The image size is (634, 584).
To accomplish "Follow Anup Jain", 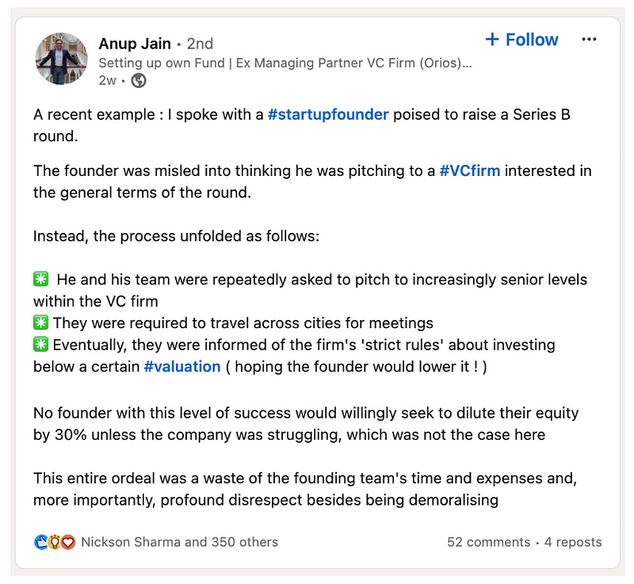I will pos(521,40).
